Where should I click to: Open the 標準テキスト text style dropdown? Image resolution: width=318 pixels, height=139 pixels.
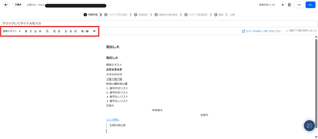(12, 31)
